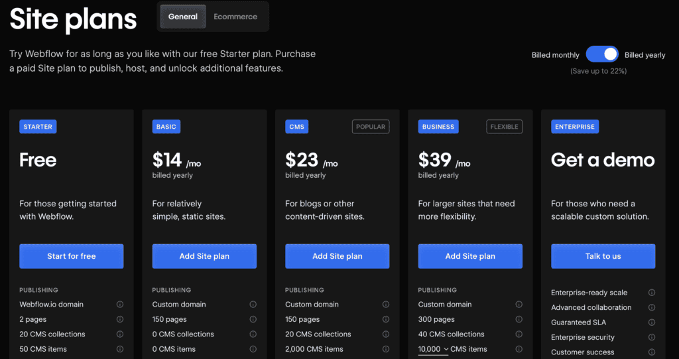Show info for 50 CMS items
This screenshot has width=679, height=359.
tap(120, 349)
